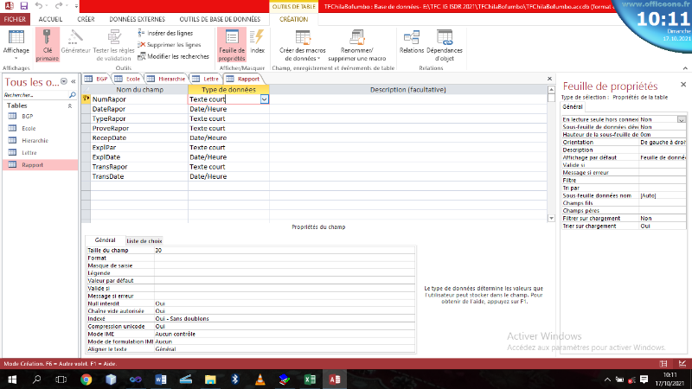692x389 pixels.
Task: Toggle the Feuille de propriétés pane button
Action: tap(231, 43)
